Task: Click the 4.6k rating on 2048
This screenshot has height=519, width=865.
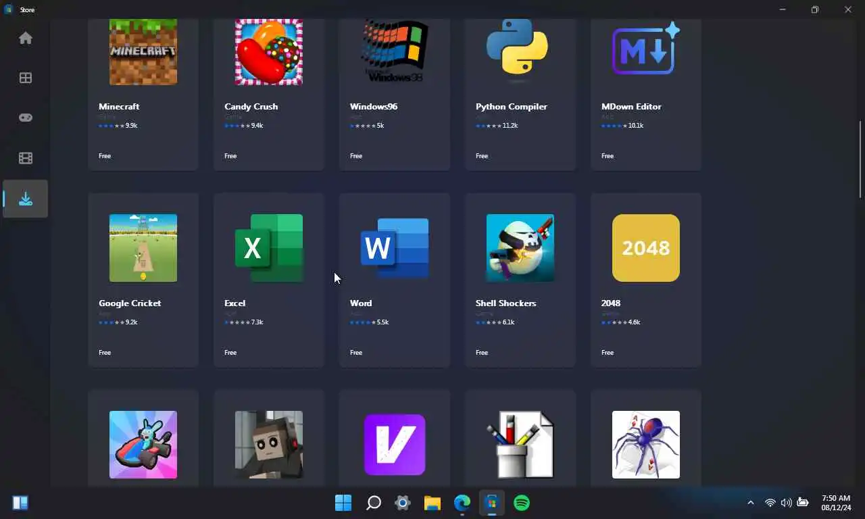Action: click(x=634, y=322)
